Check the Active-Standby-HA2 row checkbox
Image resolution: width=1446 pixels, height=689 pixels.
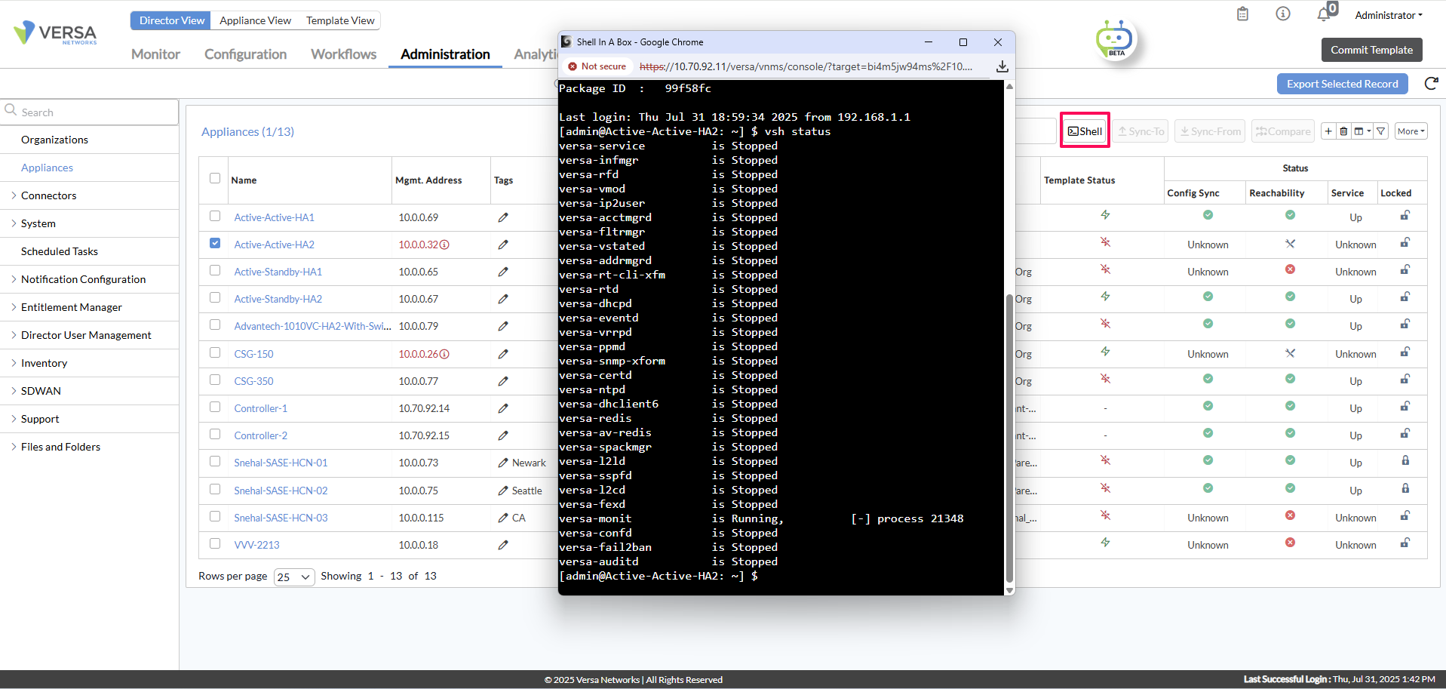coord(215,297)
